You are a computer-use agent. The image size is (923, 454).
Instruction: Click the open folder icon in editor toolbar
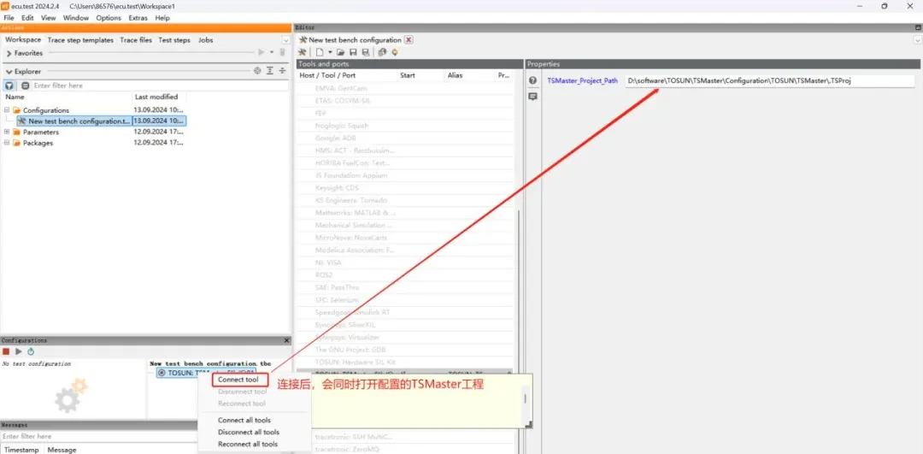coord(343,52)
